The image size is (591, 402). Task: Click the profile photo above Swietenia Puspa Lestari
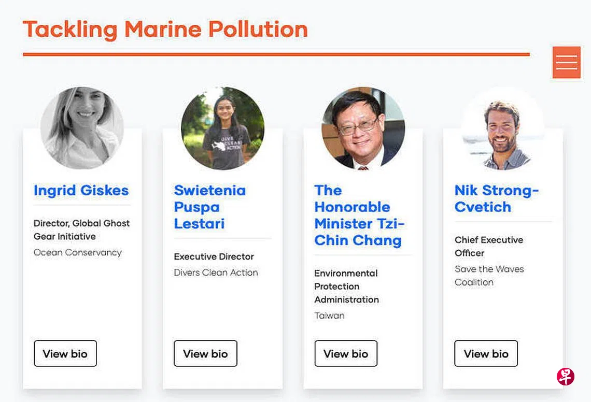tap(222, 128)
